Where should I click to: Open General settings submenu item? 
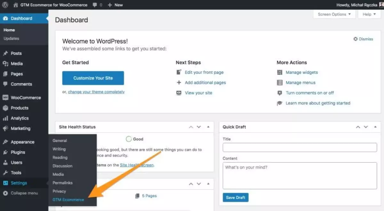pyautogui.click(x=60, y=140)
